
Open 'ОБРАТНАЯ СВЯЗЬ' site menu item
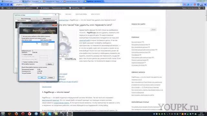click(81, 14)
